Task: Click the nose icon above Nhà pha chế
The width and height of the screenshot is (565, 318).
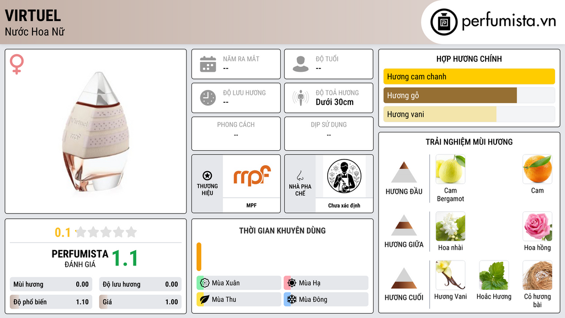Action: point(300,176)
